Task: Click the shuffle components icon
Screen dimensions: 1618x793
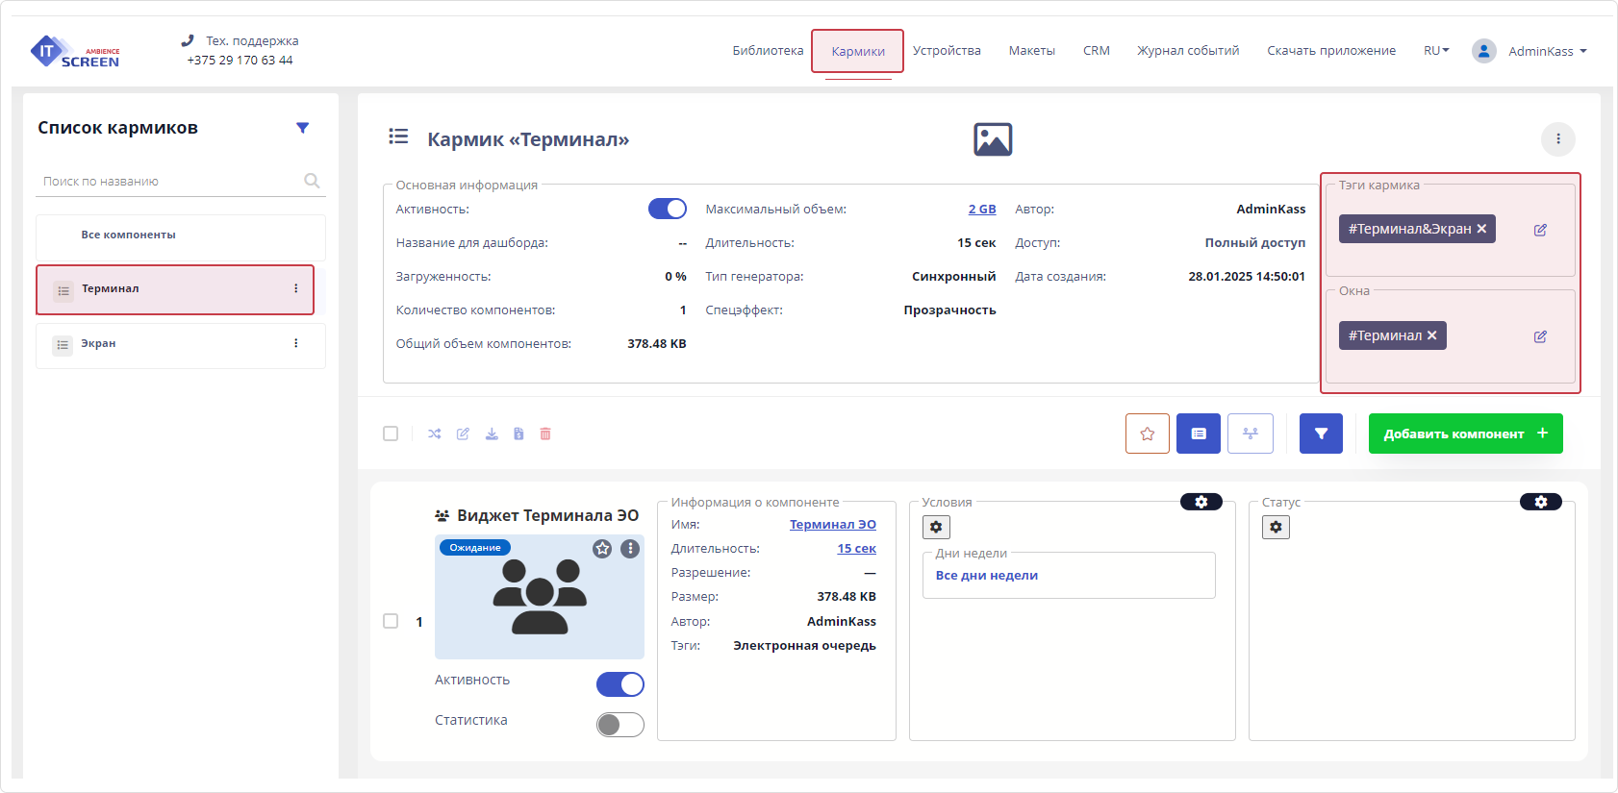Action: tap(435, 434)
